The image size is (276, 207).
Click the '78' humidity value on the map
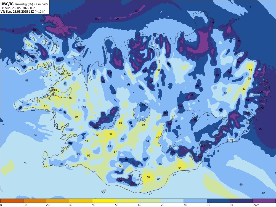[190, 172]
